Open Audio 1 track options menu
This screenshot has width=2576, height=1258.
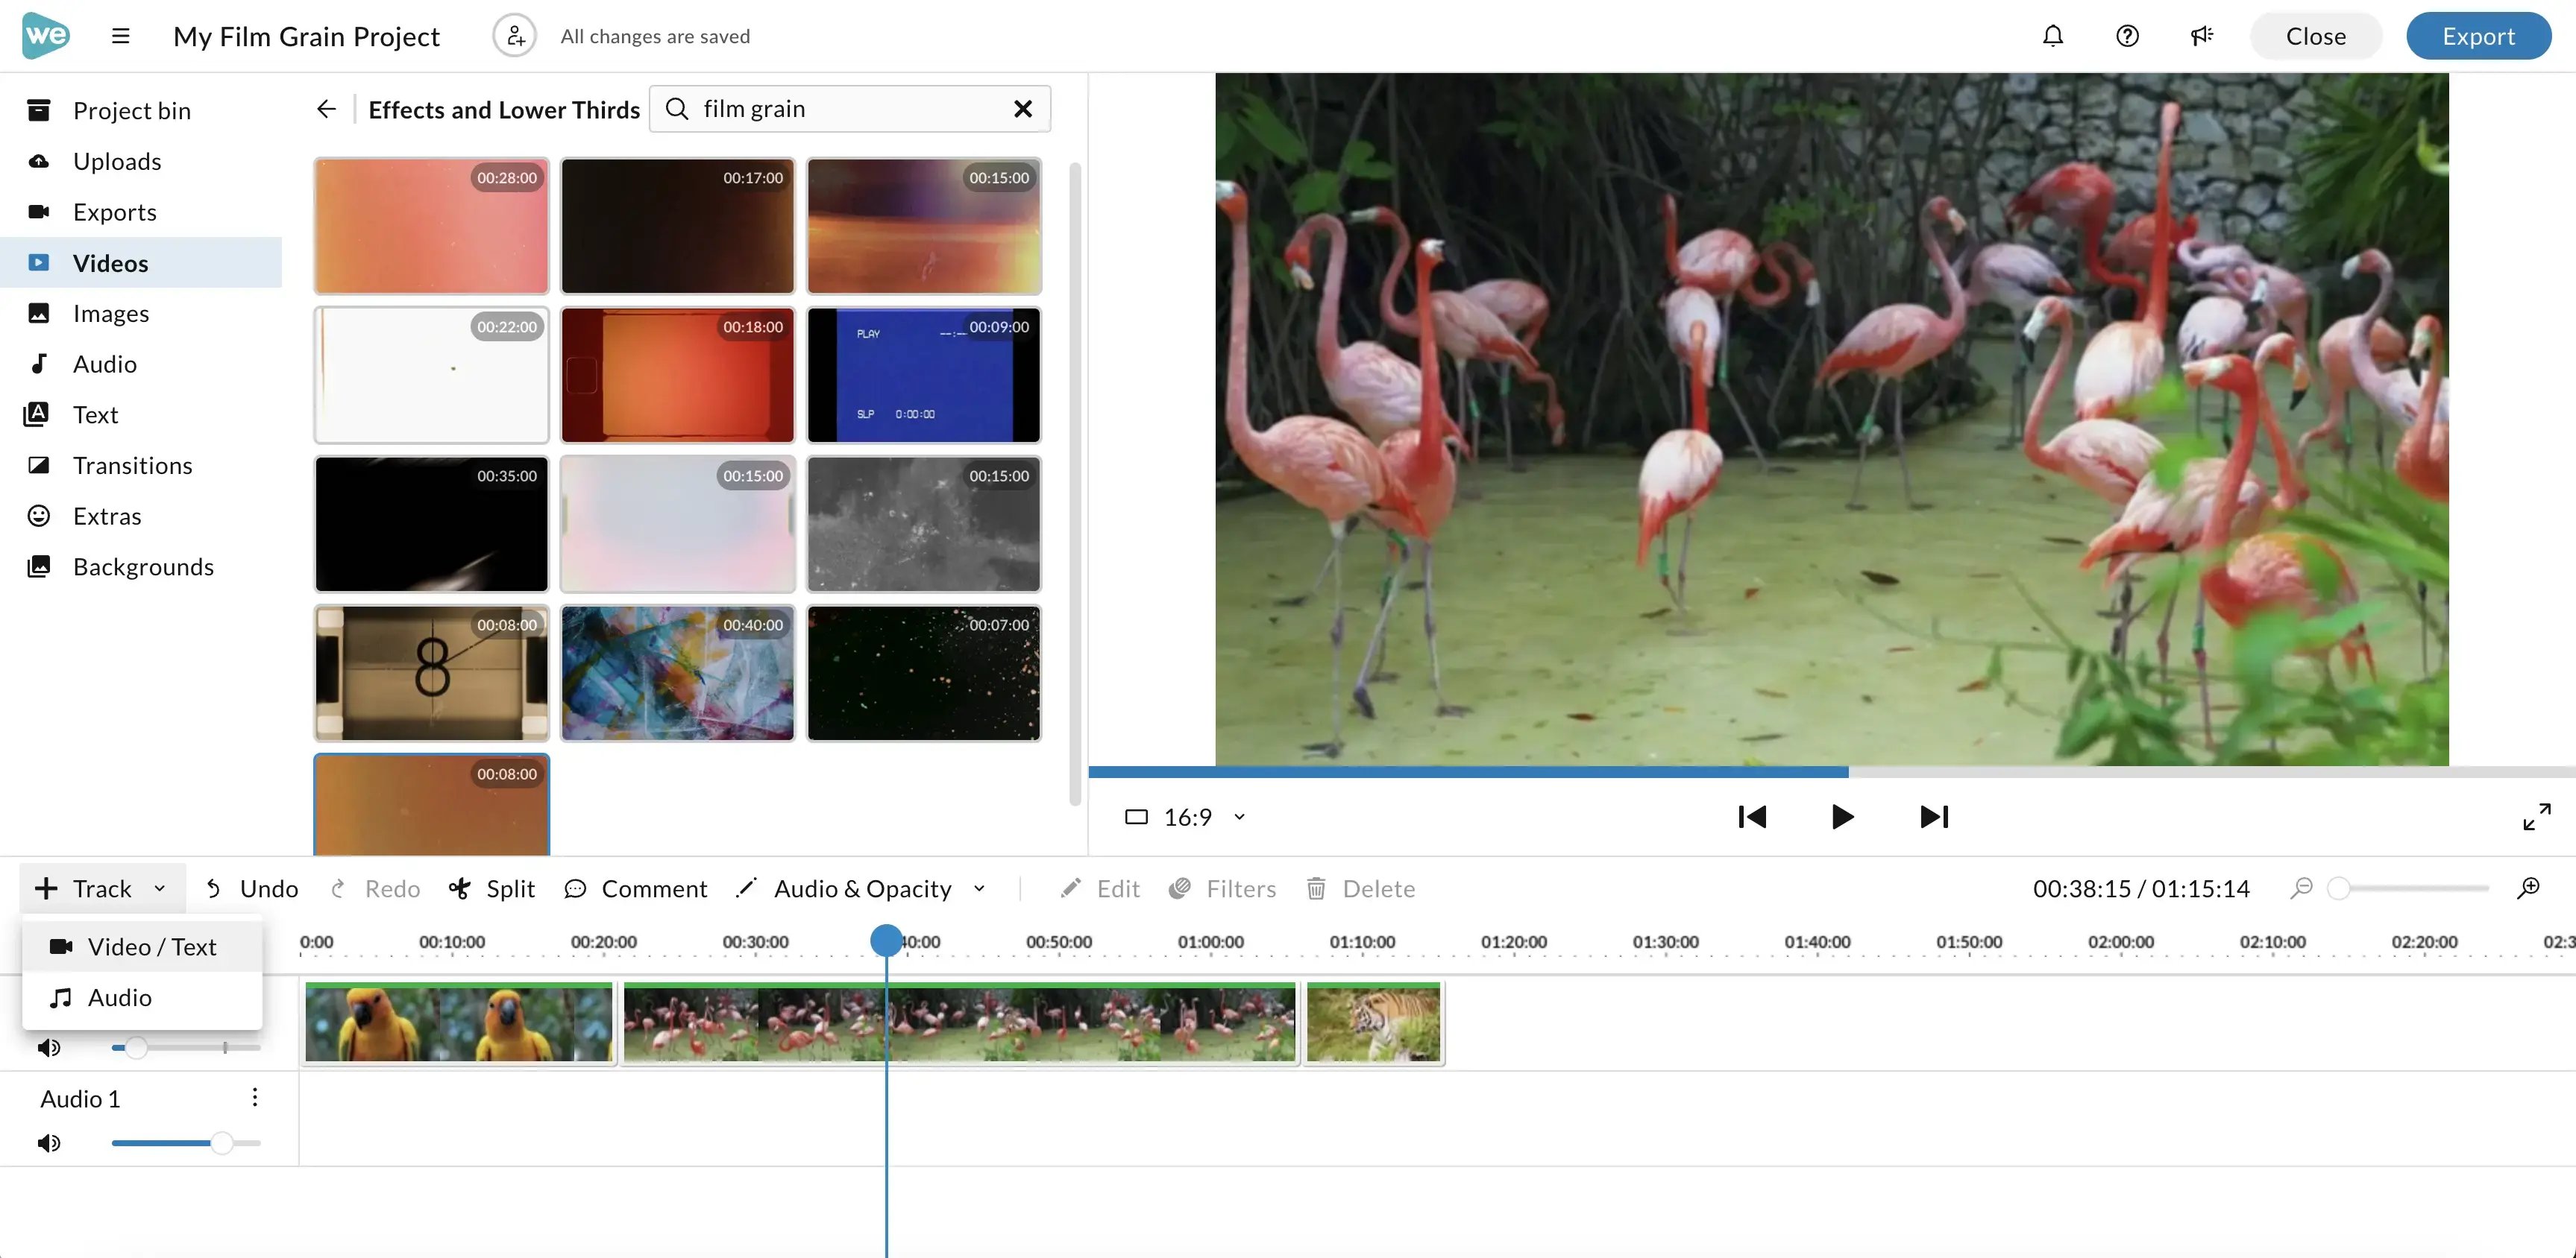tap(255, 1097)
